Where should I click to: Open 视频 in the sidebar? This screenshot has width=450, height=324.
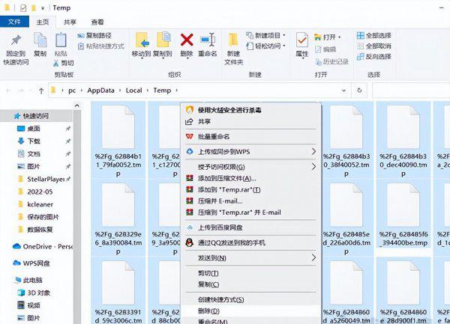[34, 305]
